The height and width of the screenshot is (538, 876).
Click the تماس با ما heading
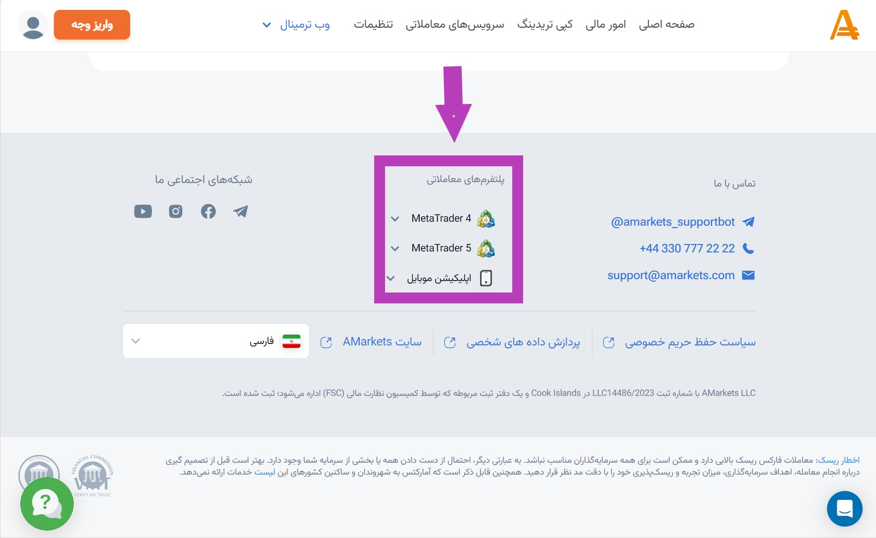[734, 184]
